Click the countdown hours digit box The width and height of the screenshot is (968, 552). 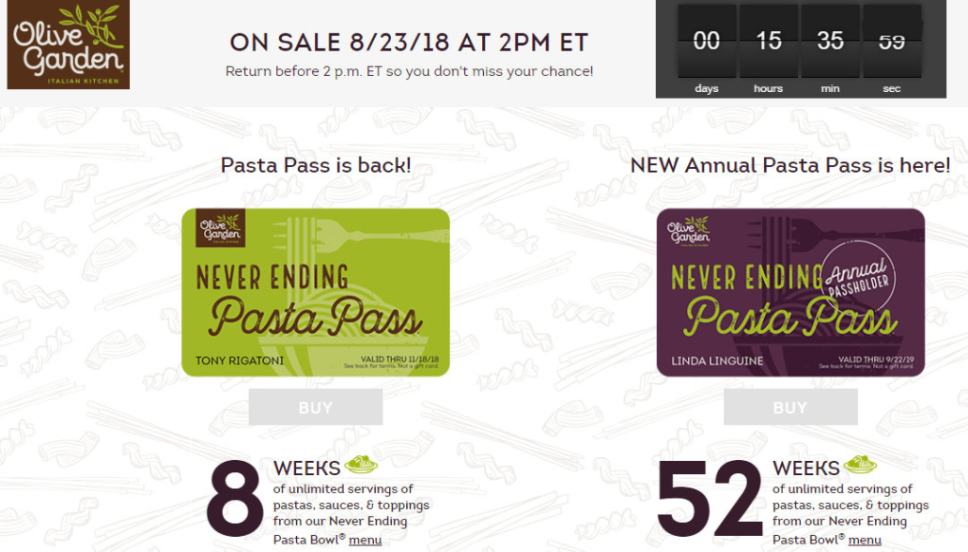coord(769,40)
